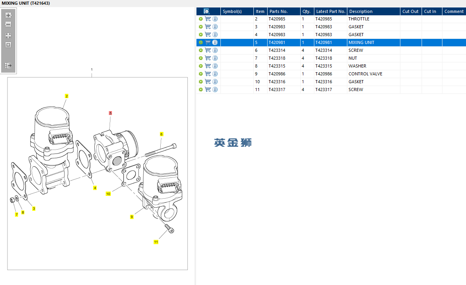
Task: Click the Comment column header
Action: tap(454, 11)
